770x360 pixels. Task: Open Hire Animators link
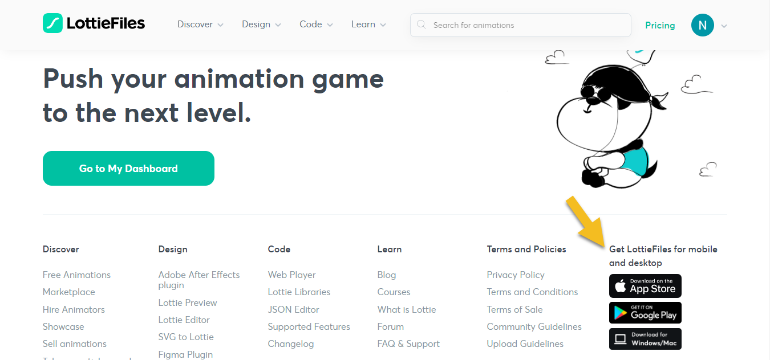pos(74,309)
